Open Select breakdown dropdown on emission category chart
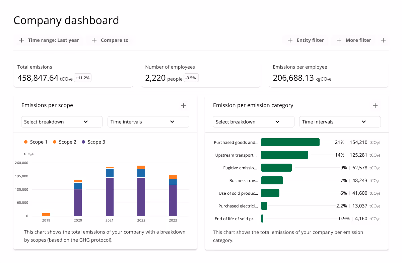 [253, 122]
